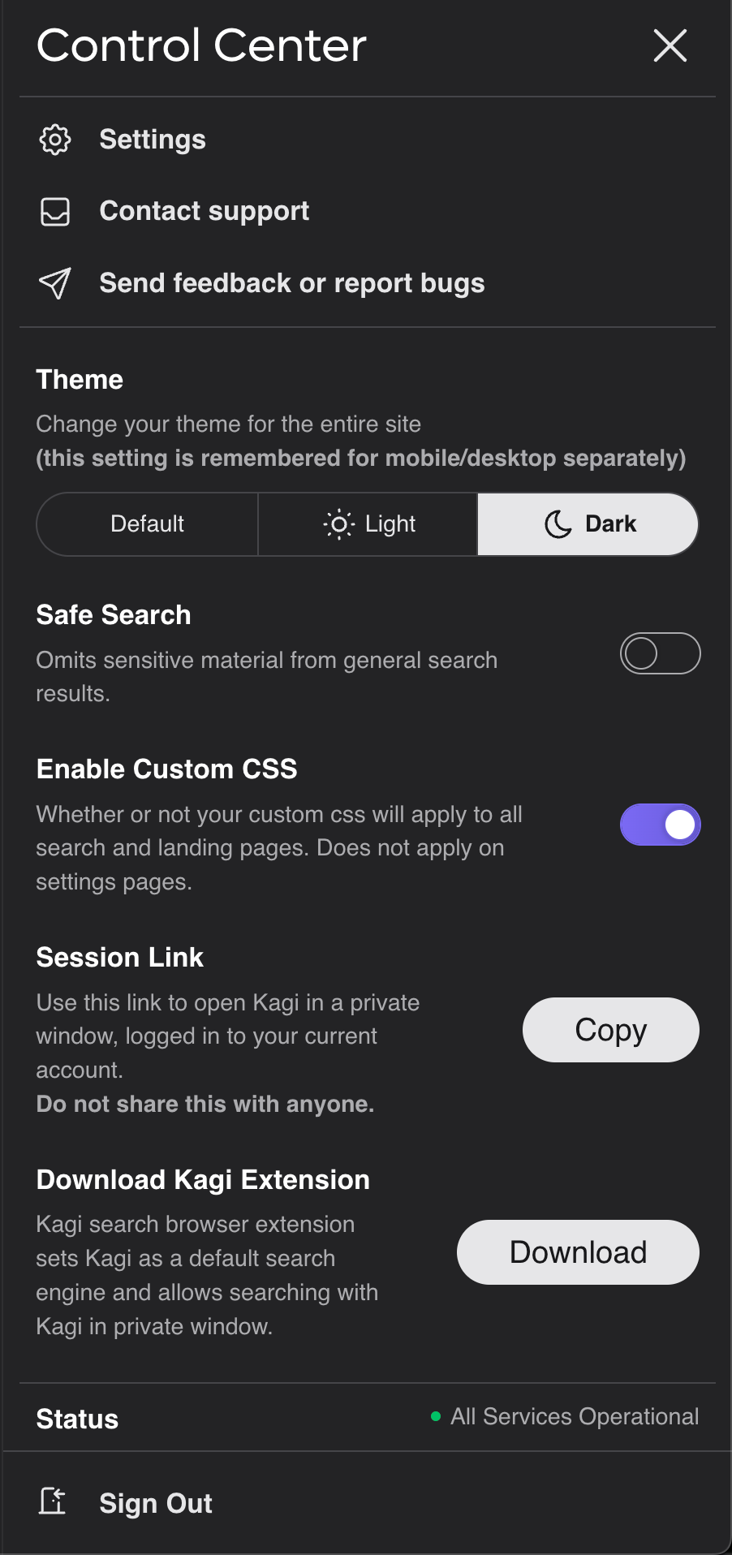Close the Control Center panel

(670, 45)
